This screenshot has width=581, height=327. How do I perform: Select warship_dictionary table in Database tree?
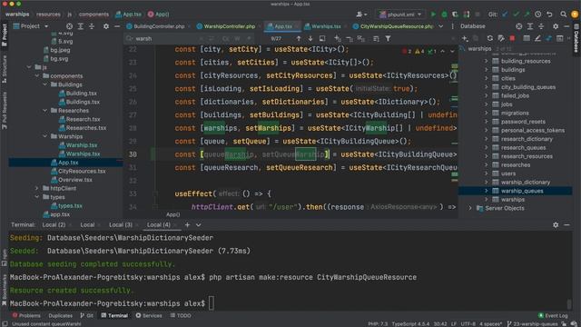coord(526,182)
